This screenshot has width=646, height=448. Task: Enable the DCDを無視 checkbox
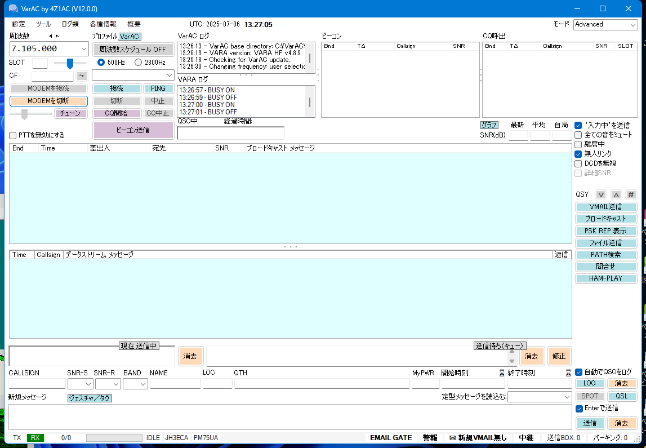pos(578,163)
